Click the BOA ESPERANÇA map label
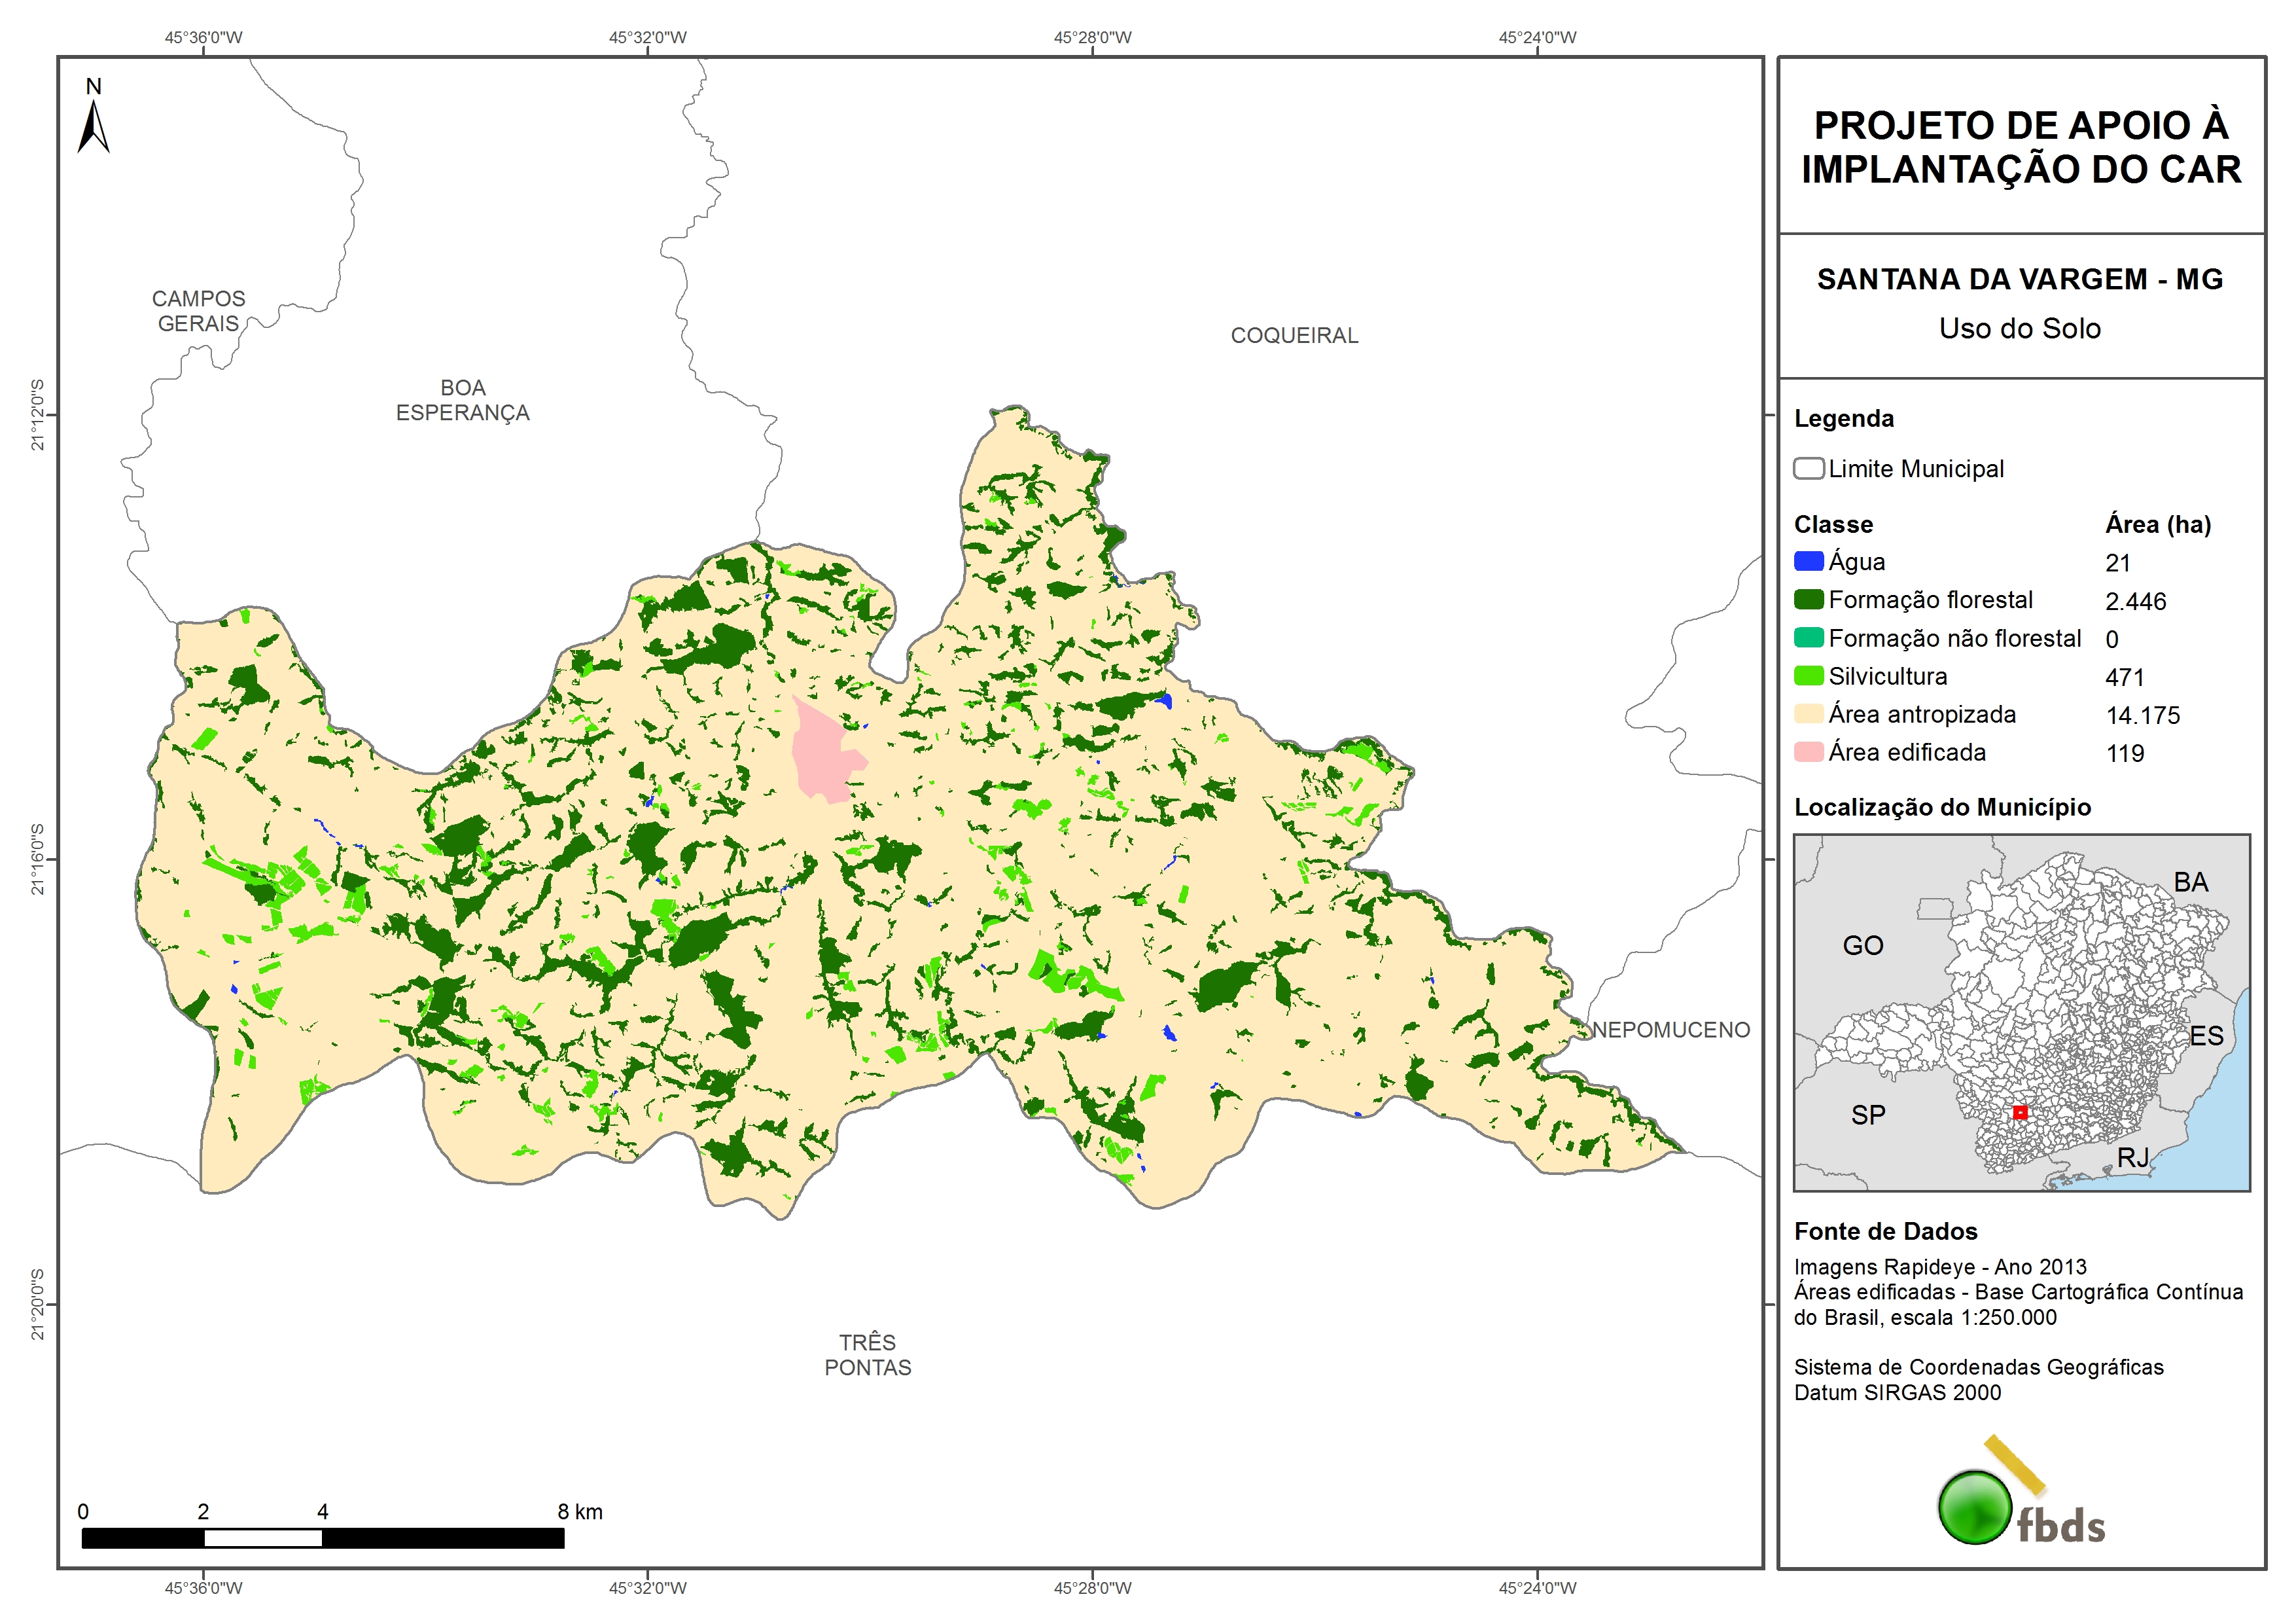Viewport: 2296px width, 1624px height. (x=462, y=400)
